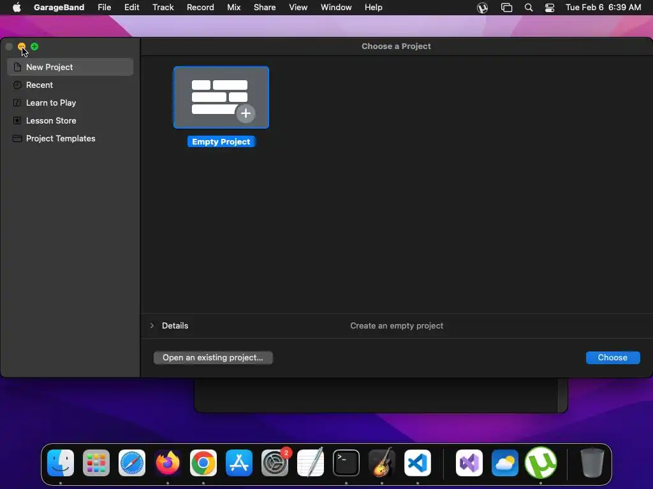The height and width of the screenshot is (489, 653).
Task: Click the Details label
Action: pos(175,325)
